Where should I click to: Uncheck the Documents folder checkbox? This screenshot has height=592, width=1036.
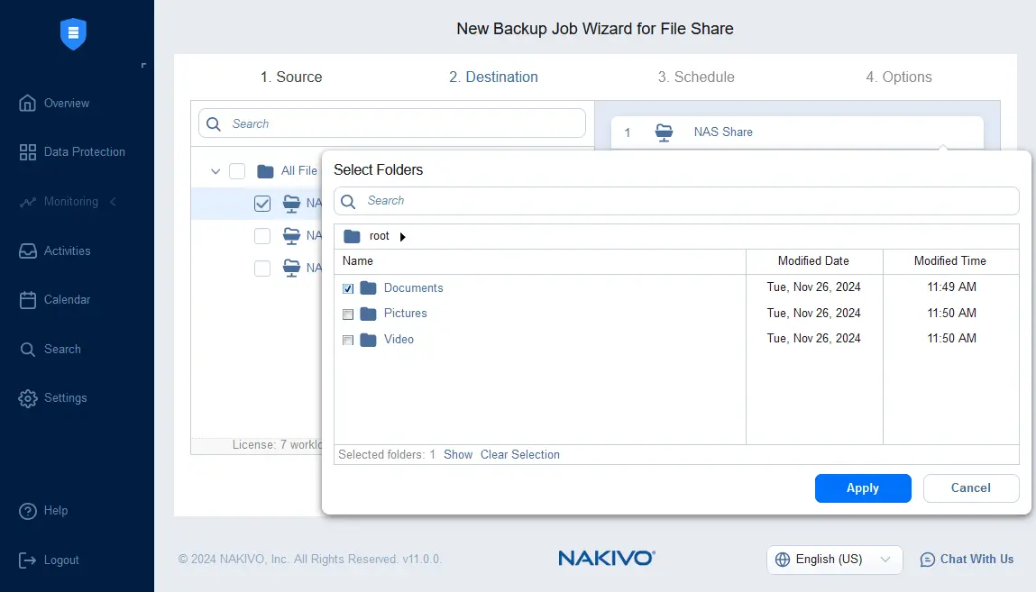(x=348, y=288)
